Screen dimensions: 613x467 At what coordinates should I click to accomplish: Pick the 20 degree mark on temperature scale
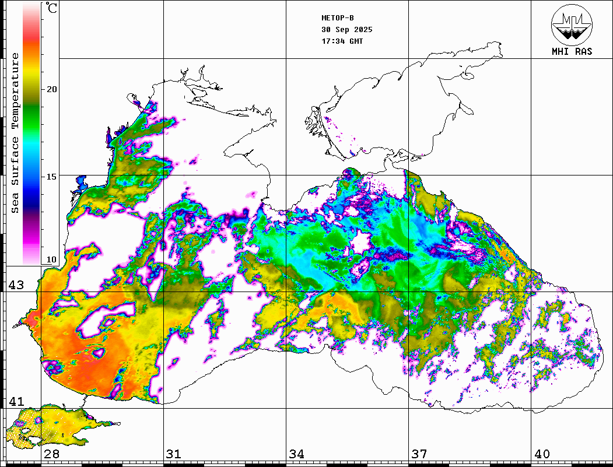[52, 89]
